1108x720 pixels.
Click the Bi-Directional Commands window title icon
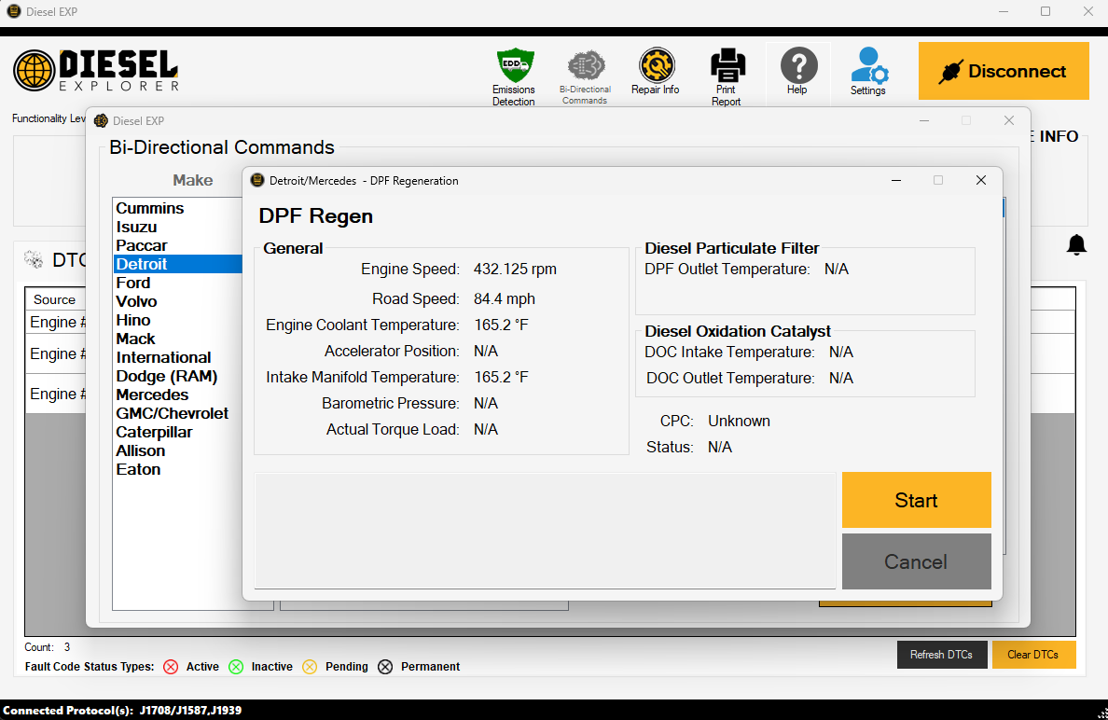pyautogui.click(x=101, y=121)
